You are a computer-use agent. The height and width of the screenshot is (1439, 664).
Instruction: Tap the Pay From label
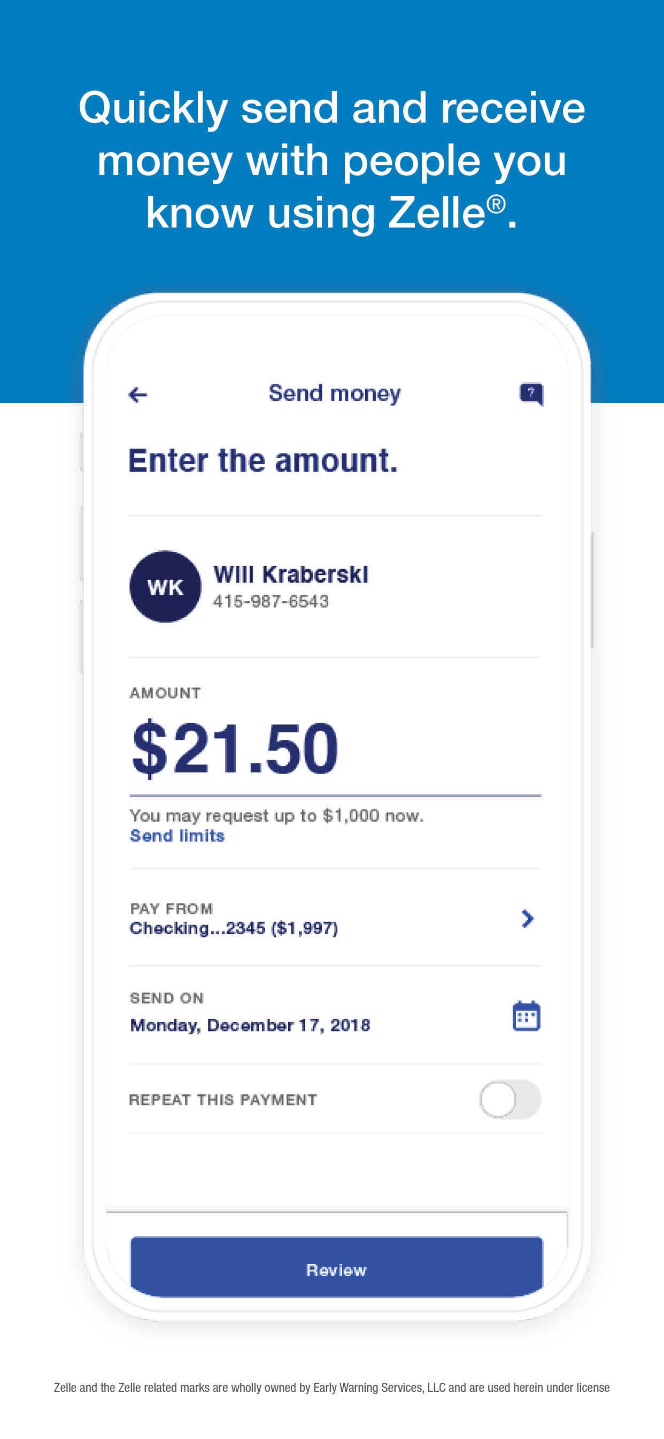click(171, 909)
